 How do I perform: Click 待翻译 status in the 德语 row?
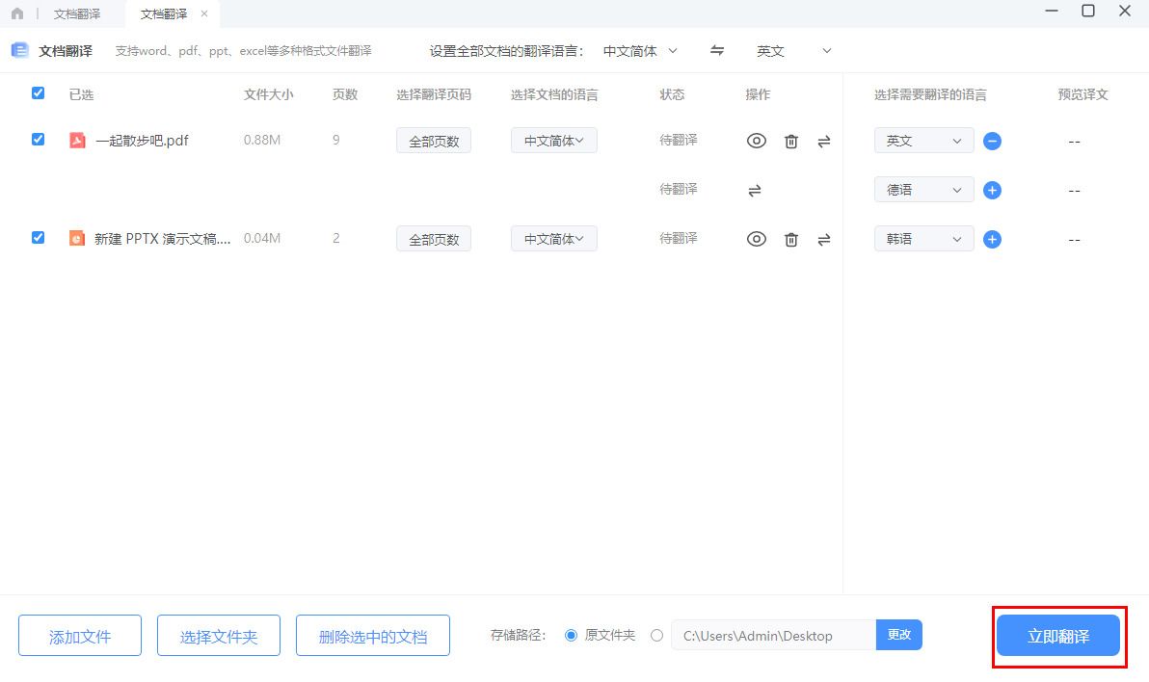679,189
